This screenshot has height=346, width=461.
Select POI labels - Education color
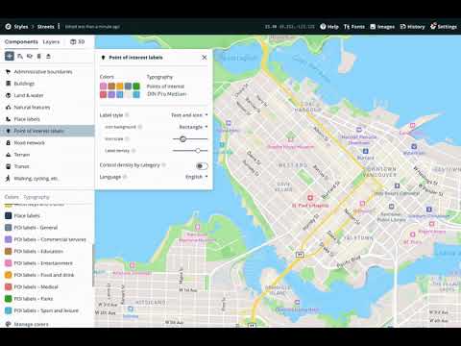[47, 252]
